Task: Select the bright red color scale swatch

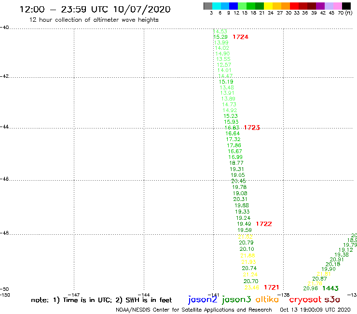Action: (294, 6)
